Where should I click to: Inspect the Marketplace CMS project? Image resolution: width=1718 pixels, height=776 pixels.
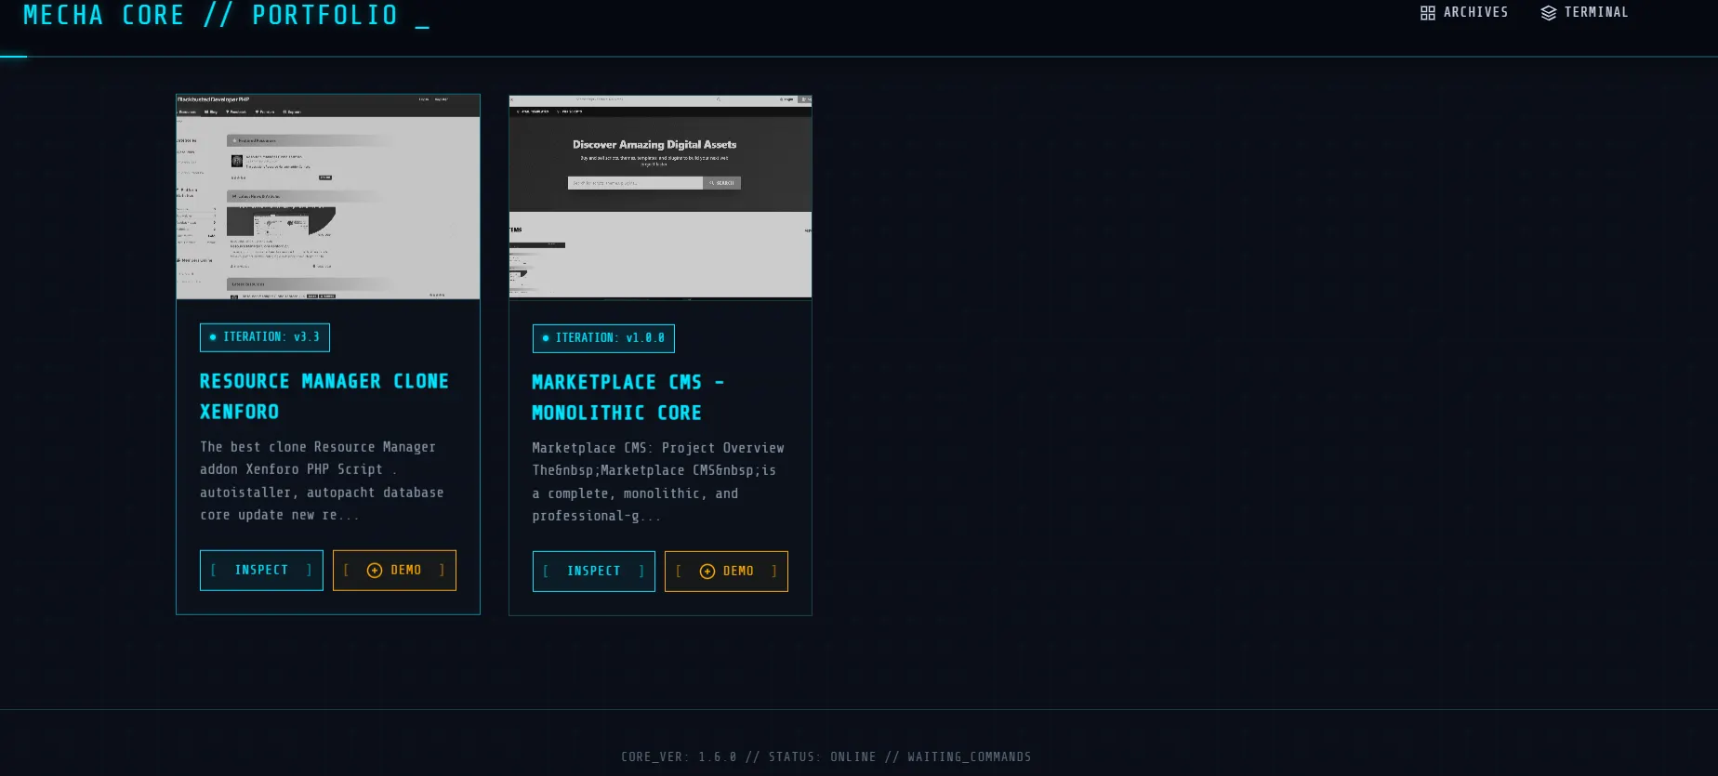(594, 572)
